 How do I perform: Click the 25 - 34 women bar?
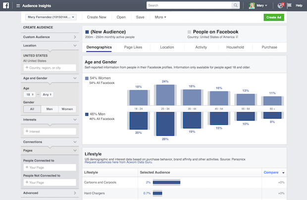[165, 95]
